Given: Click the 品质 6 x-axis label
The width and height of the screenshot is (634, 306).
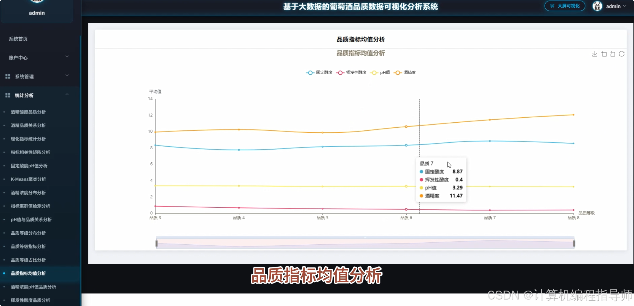Looking at the screenshot, I should click(406, 218).
